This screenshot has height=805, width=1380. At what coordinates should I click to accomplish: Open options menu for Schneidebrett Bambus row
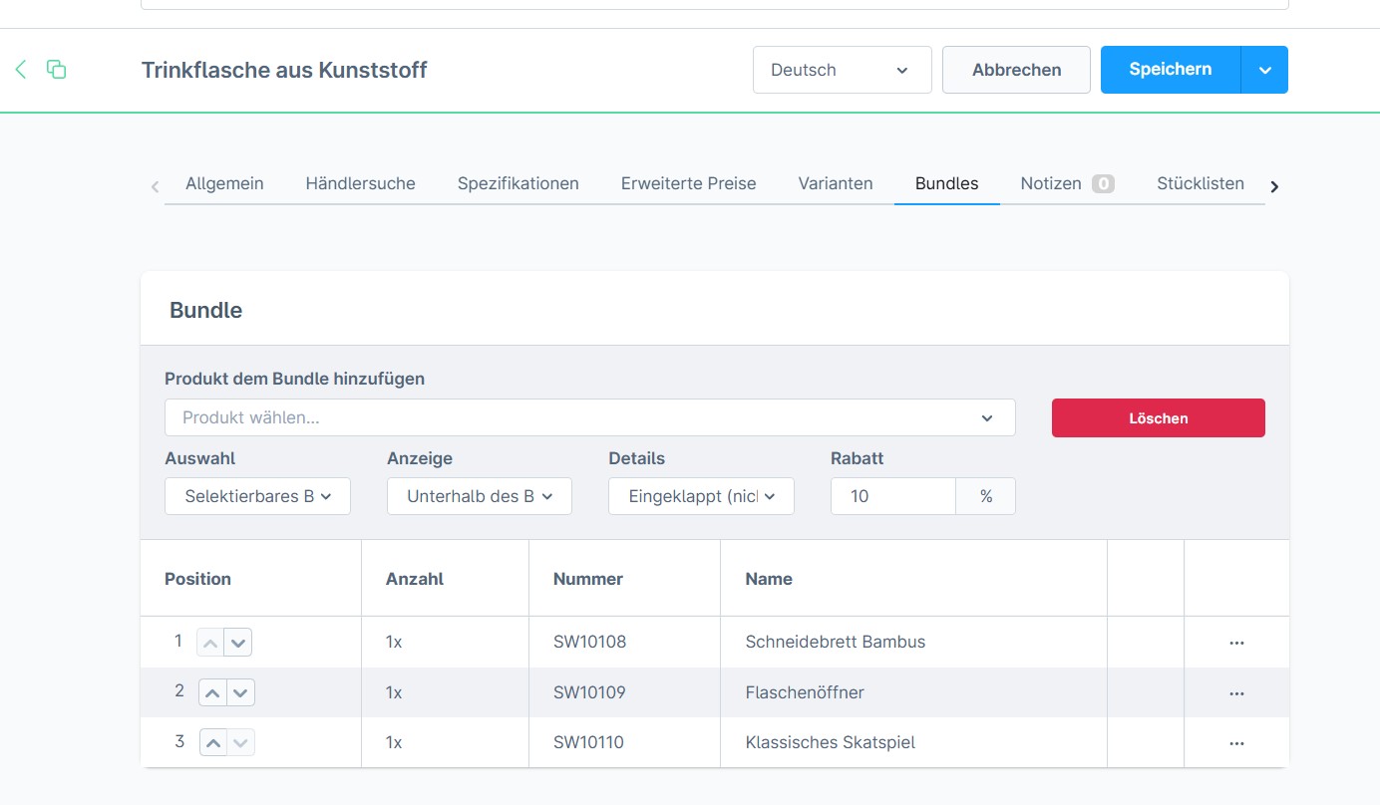pos(1236,643)
